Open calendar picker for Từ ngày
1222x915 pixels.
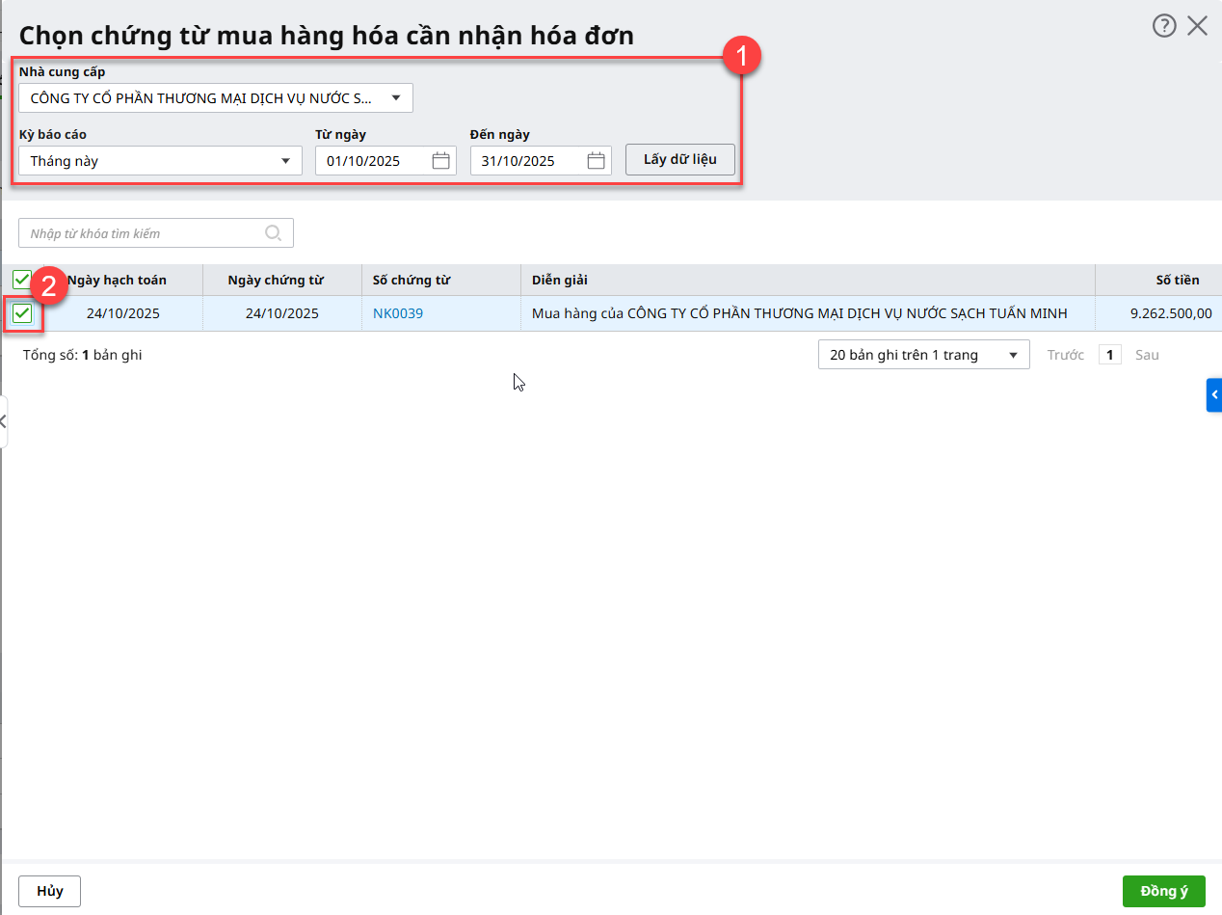(x=440, y=161)
